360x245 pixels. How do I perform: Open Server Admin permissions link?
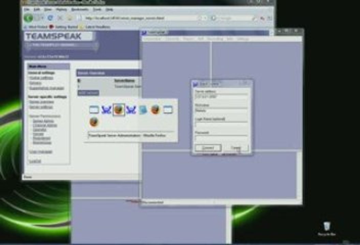coord(43,121)
